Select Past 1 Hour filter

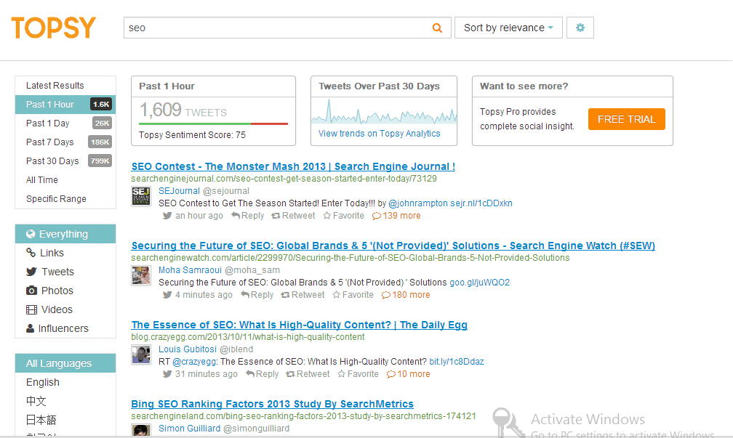65,104
